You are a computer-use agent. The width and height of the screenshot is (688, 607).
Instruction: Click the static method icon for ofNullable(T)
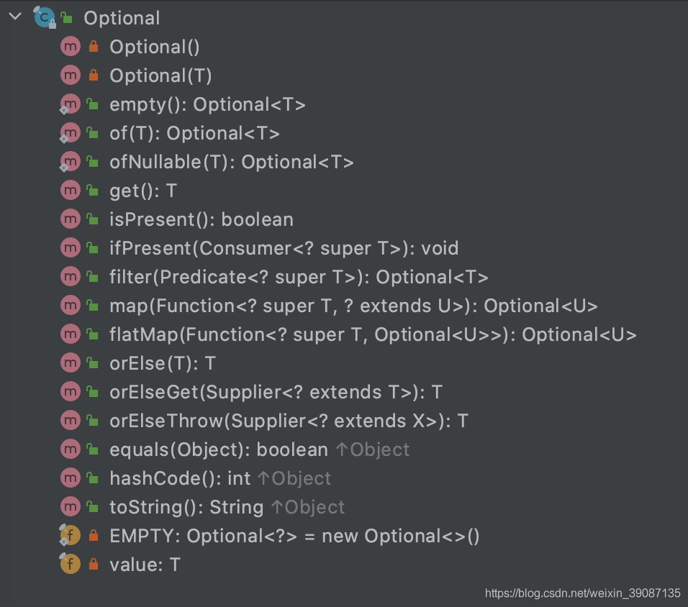[x=70, y=161]
